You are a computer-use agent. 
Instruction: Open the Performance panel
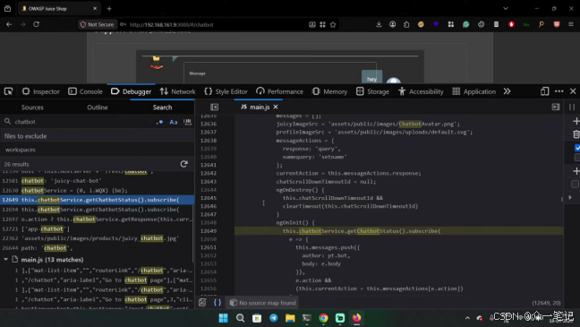click(x=279, y=91)
